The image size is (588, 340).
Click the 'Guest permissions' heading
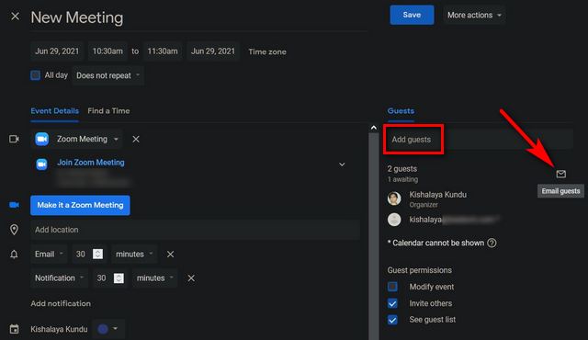click(x=419, y=270)
